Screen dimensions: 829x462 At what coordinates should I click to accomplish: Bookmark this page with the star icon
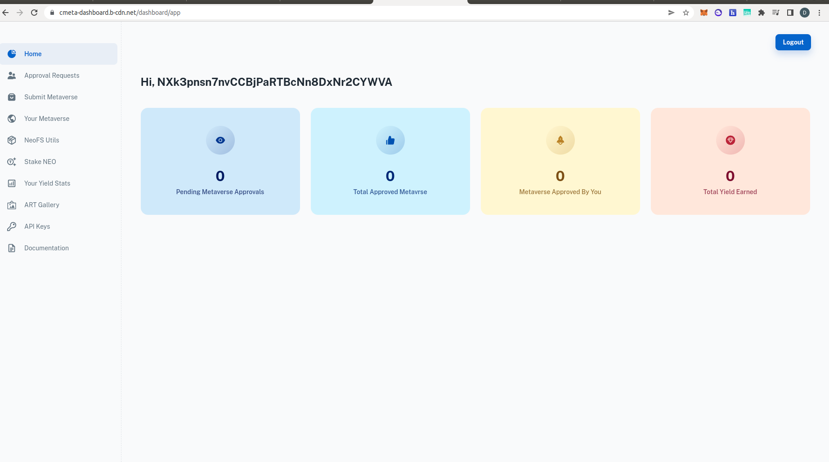tap(686, 13)
